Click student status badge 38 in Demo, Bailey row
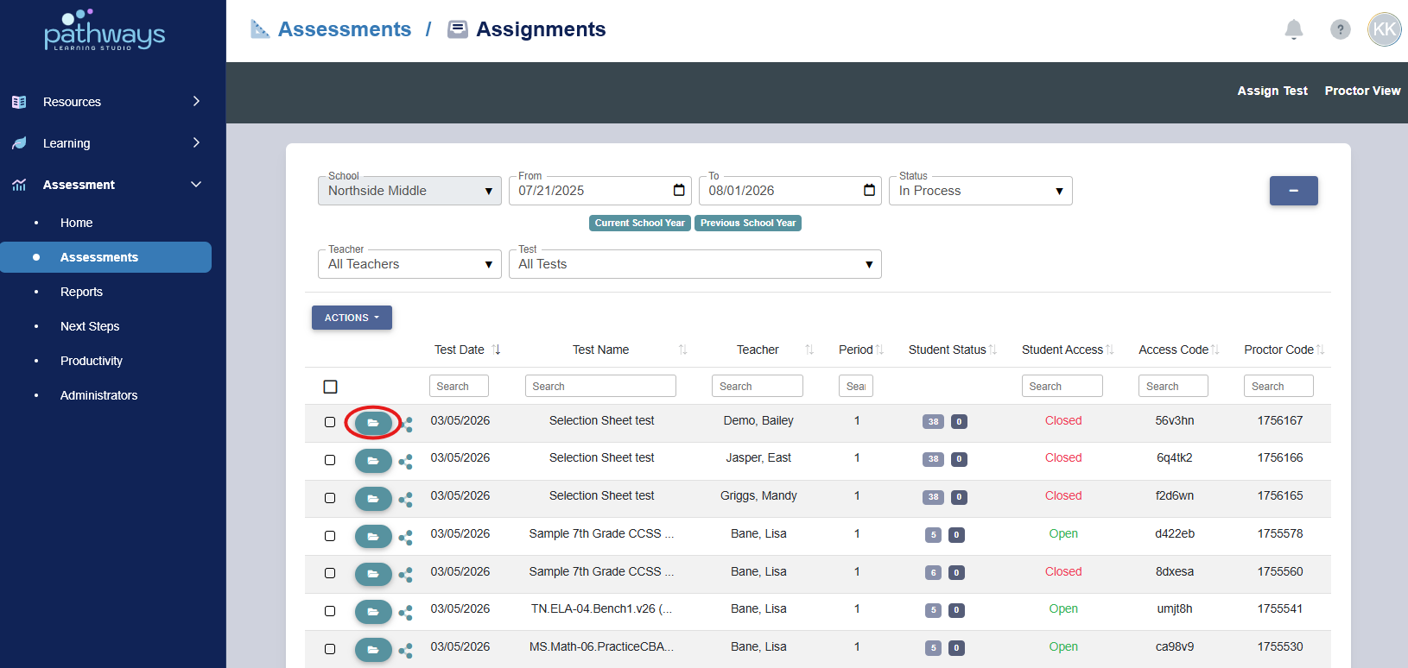The width and height of the screenshot is (1408, 668). pos(933,422)
